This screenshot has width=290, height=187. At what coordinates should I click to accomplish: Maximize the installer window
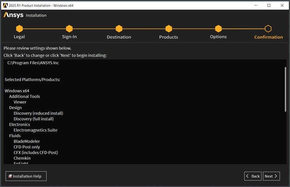pos(269,5)
